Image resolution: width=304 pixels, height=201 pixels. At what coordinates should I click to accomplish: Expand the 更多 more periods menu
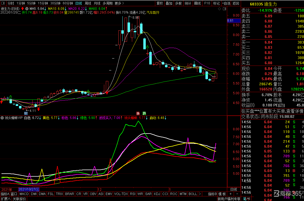(x=119, y=3)
